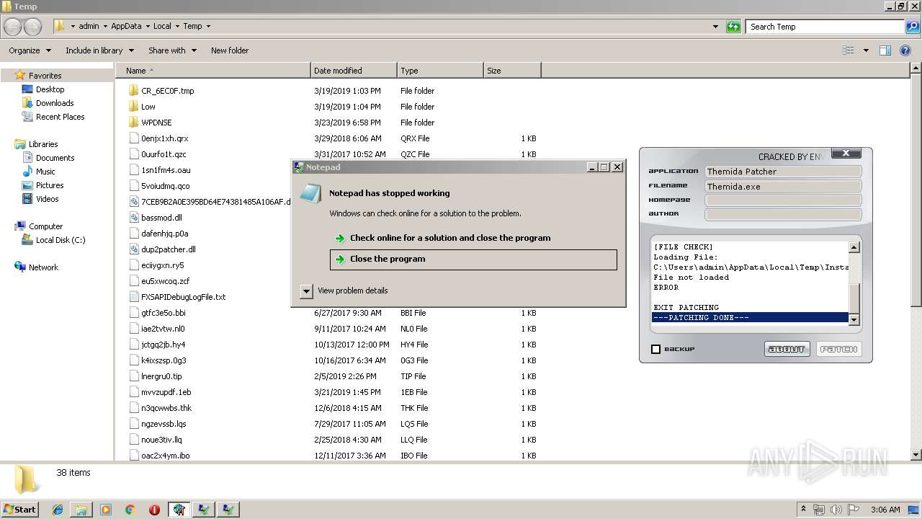Open the Organize dropdown menu
This screenshot has height=519, width=922.
tap(30, 50)
